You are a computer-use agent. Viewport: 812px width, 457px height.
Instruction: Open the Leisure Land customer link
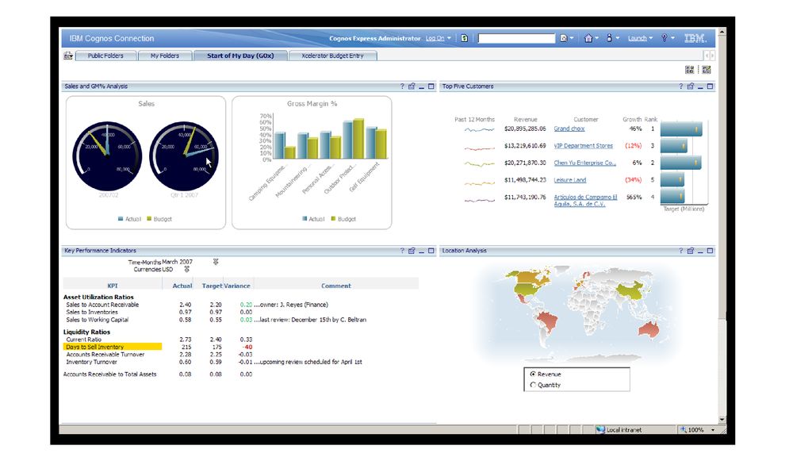[x=569, y=180]
